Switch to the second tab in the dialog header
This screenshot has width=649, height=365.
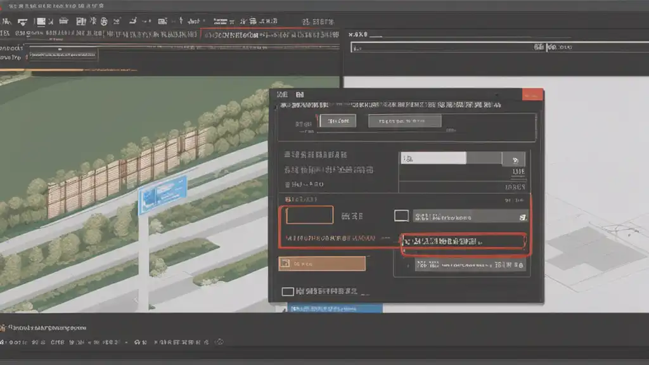click(x=300, y=95)
